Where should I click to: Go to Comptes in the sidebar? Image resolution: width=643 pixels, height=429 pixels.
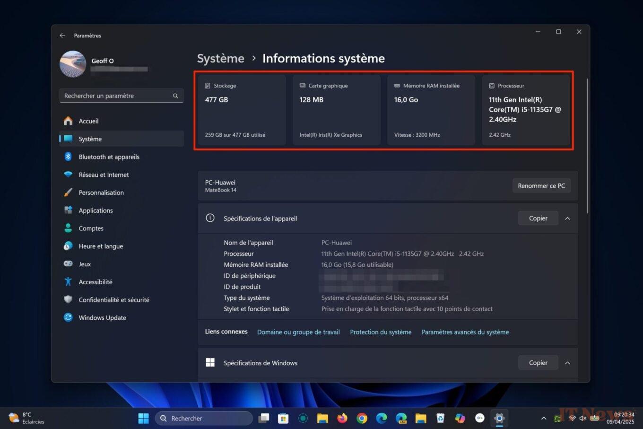pyautogui.click(x=121, y=228)
